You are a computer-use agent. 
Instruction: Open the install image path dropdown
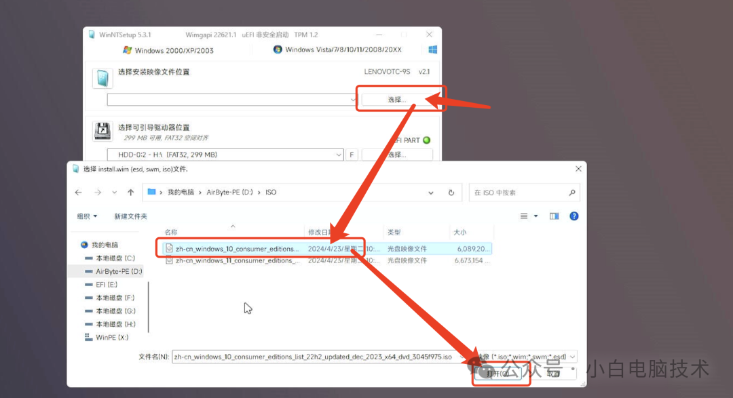pos(353,100)
